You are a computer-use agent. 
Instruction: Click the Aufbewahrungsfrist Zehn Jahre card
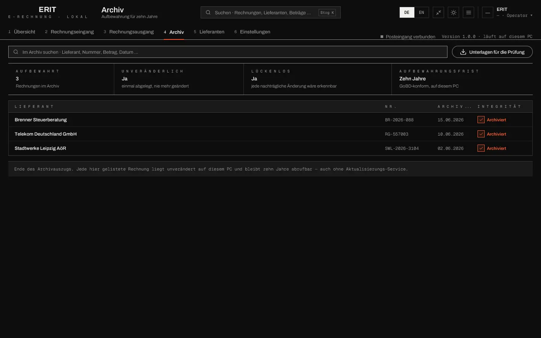tap(462, 79)
